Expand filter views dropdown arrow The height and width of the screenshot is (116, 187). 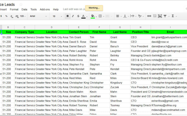pyautogui.click(x=169, y=16)
